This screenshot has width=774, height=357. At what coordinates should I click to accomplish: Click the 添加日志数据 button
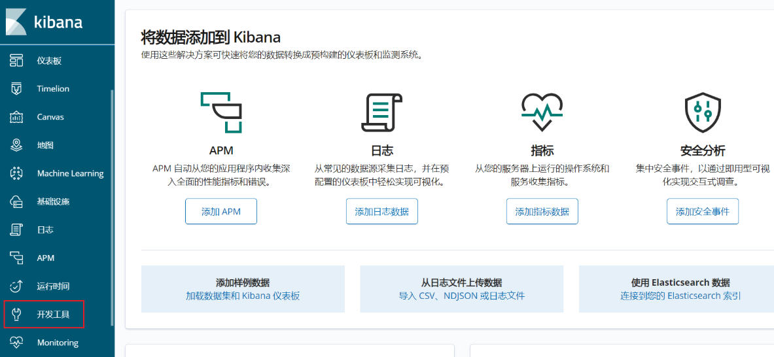381,212
